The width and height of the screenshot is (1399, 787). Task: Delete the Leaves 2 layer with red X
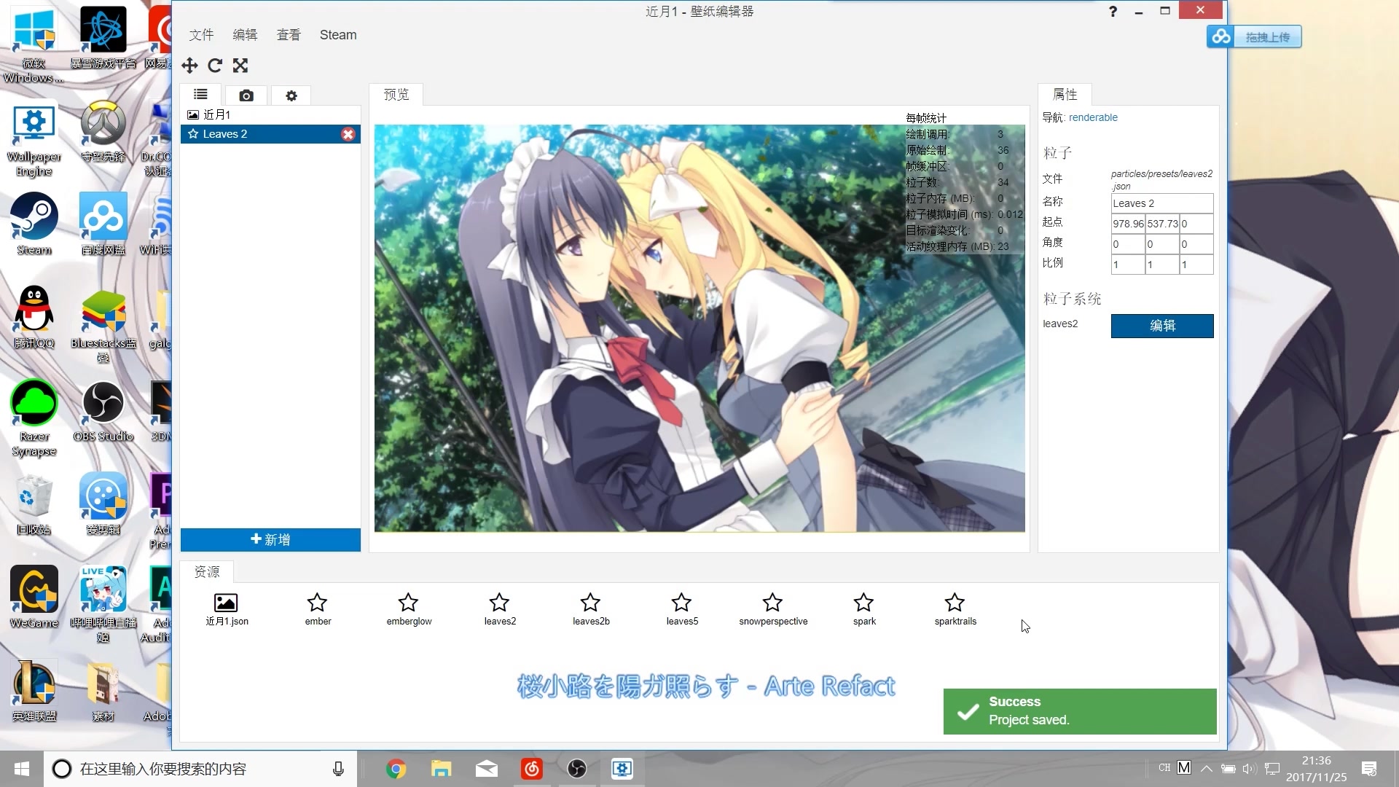pos(348,134)
